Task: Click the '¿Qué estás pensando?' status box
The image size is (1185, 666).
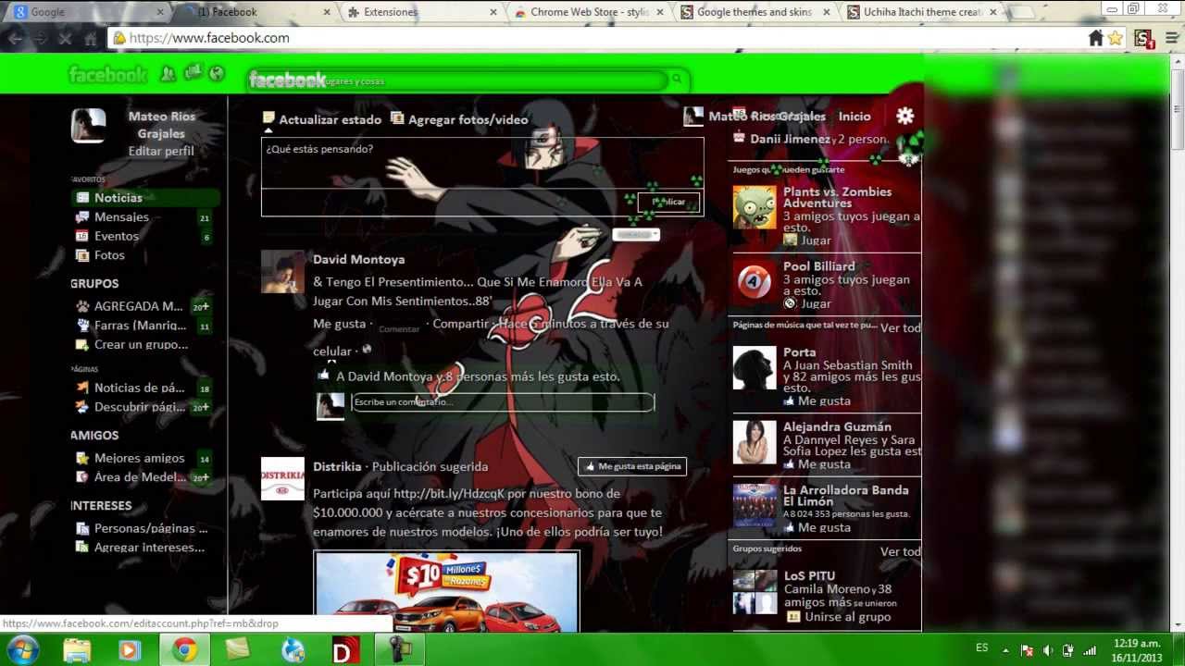Action: click(x=482, y=162)
